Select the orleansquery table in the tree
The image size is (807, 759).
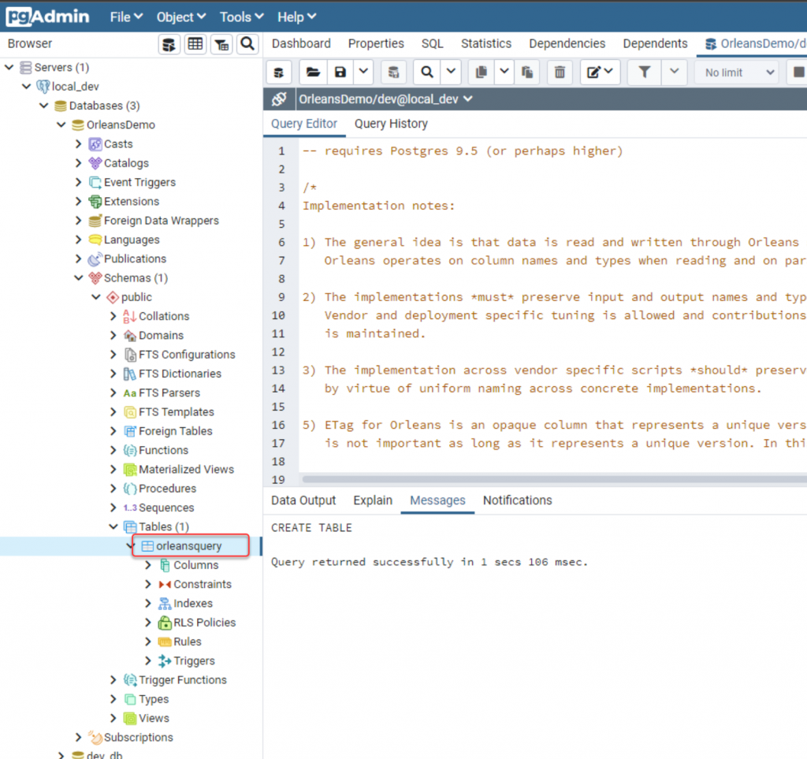188,546
